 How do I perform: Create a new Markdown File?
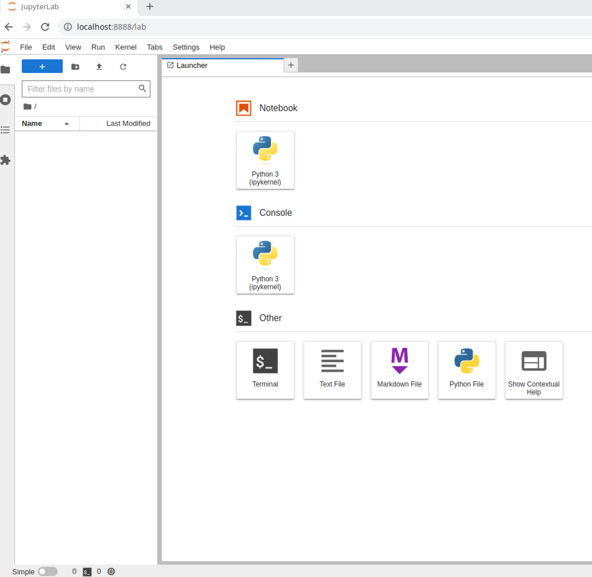[x=399, y=369]
